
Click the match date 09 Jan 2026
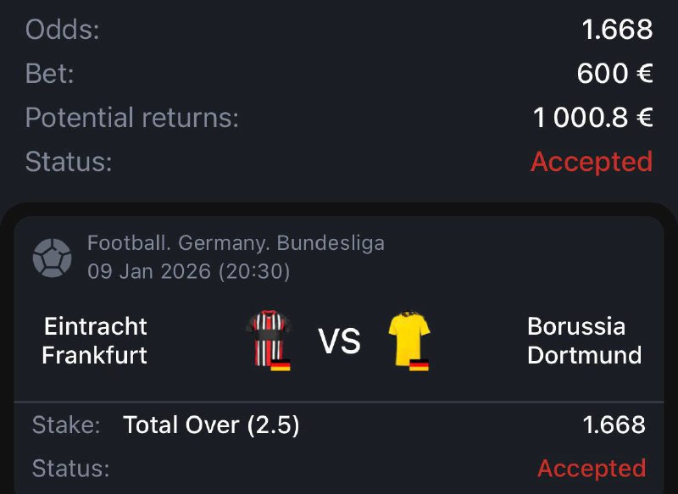pos(188,272)
